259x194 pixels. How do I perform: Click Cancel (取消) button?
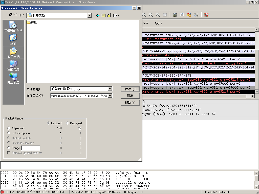point(130,96)
